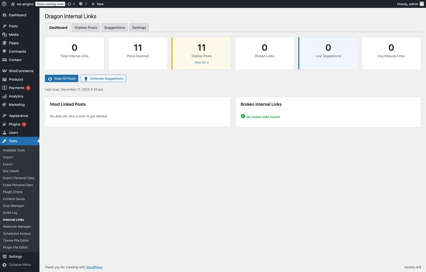Click the Tools wrench icon
The width and height of the screenshot is (426, 272).
4,141
